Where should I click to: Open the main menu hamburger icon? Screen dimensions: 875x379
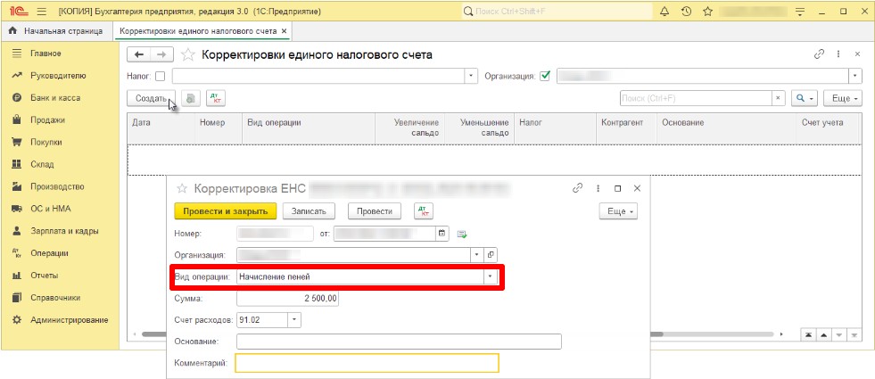click(41, 12)
